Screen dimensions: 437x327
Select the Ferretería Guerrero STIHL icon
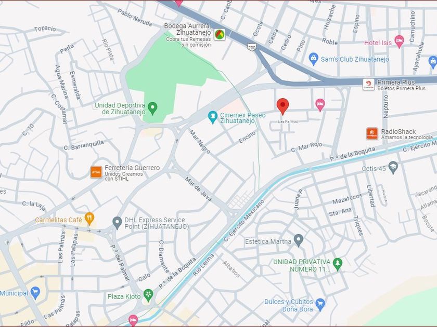coord(96,172)
